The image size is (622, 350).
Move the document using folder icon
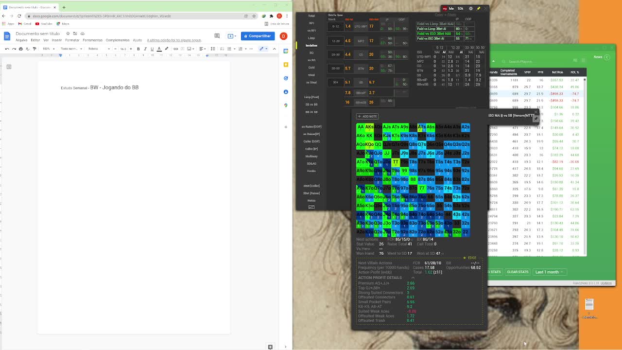click(x=75, y=34)
